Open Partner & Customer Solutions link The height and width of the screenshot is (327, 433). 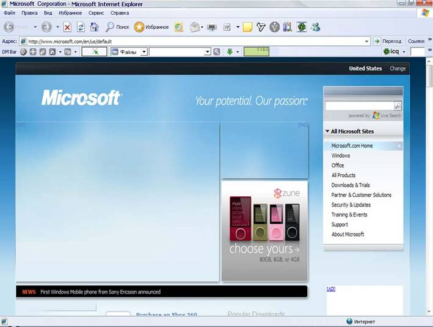point(361,195)
